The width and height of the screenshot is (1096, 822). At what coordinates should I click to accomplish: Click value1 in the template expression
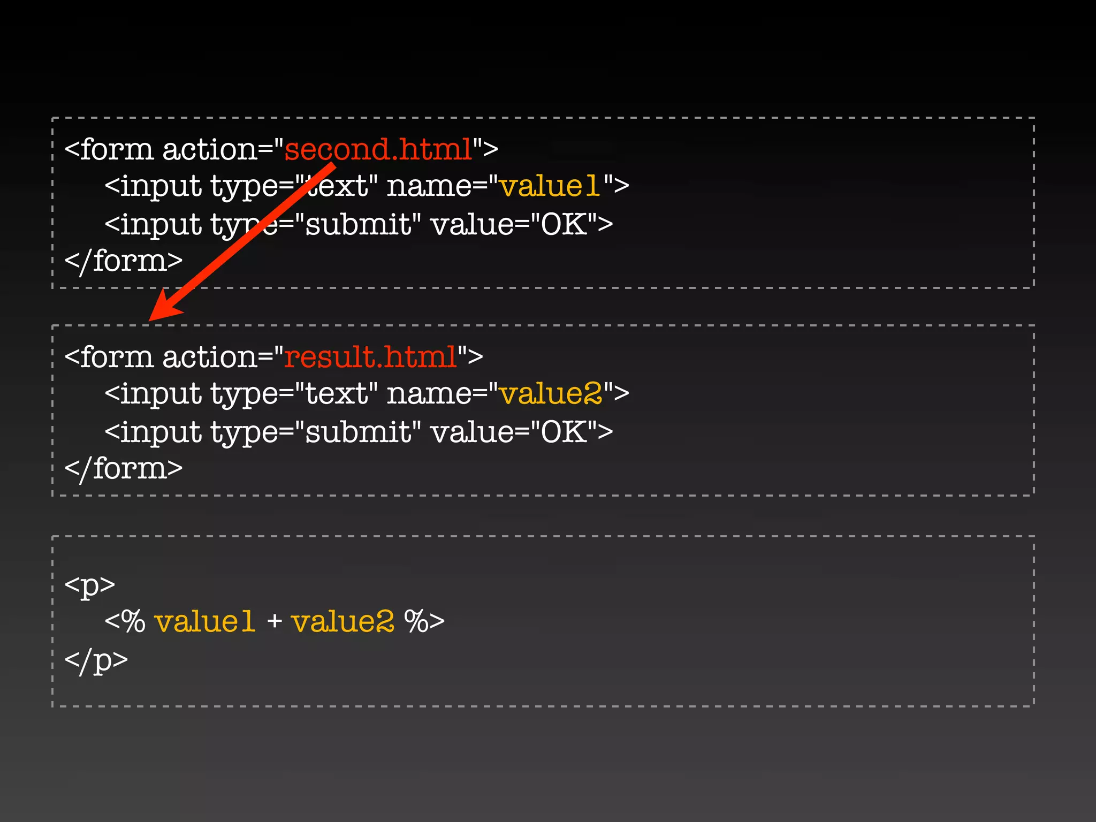(204, 622)
